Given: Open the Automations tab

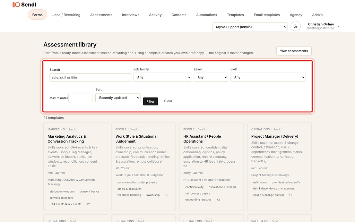Looking at the screenshot, I should pos(207,15).
